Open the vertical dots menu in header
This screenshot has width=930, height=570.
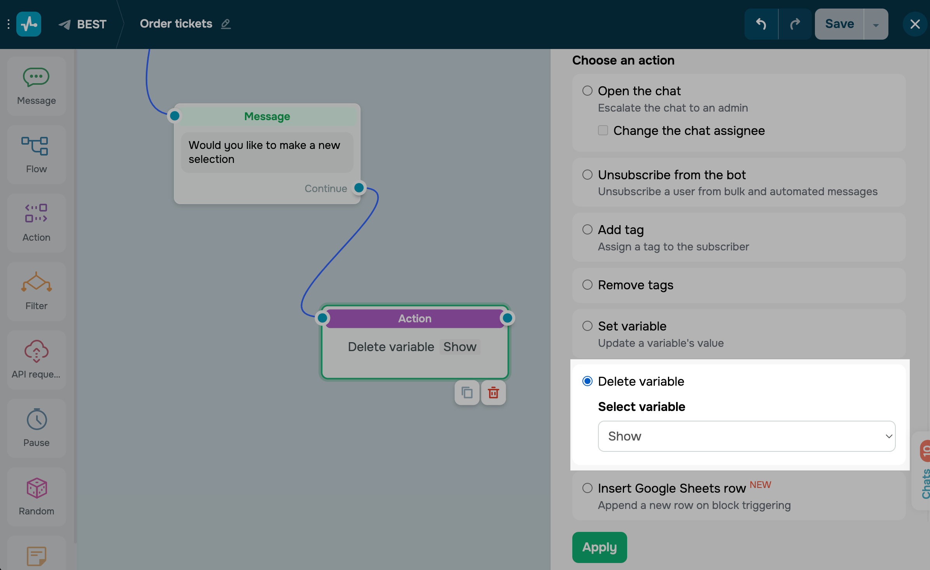9,24
